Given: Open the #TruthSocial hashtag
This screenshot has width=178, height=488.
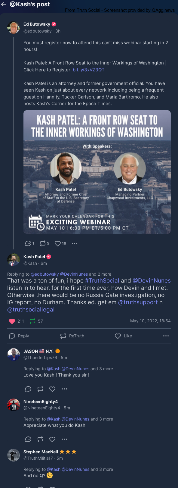Looking at the screenshot, I should click(102, 280).
